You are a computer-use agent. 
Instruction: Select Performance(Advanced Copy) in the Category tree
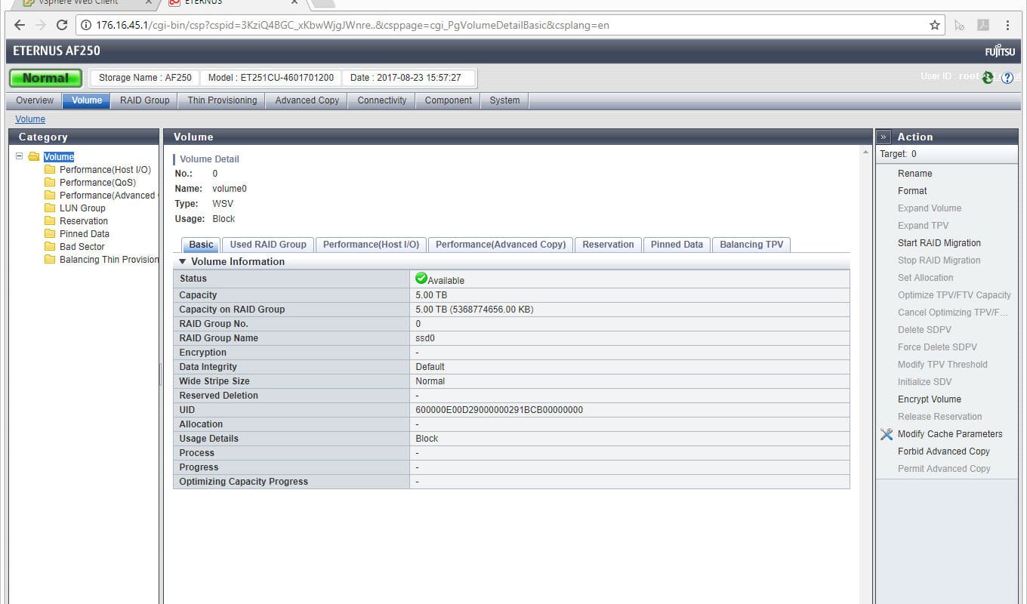108,196
